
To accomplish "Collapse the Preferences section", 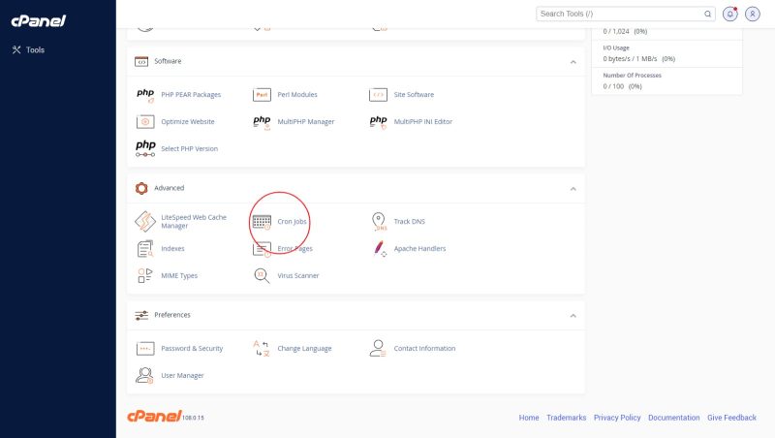I will pos(573,315).
